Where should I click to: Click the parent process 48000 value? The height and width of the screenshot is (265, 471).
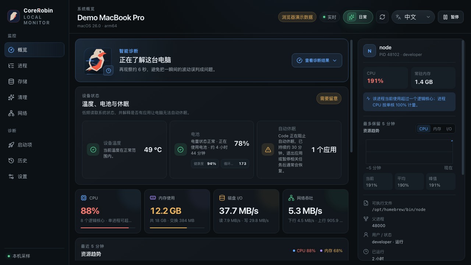point(379,226)
